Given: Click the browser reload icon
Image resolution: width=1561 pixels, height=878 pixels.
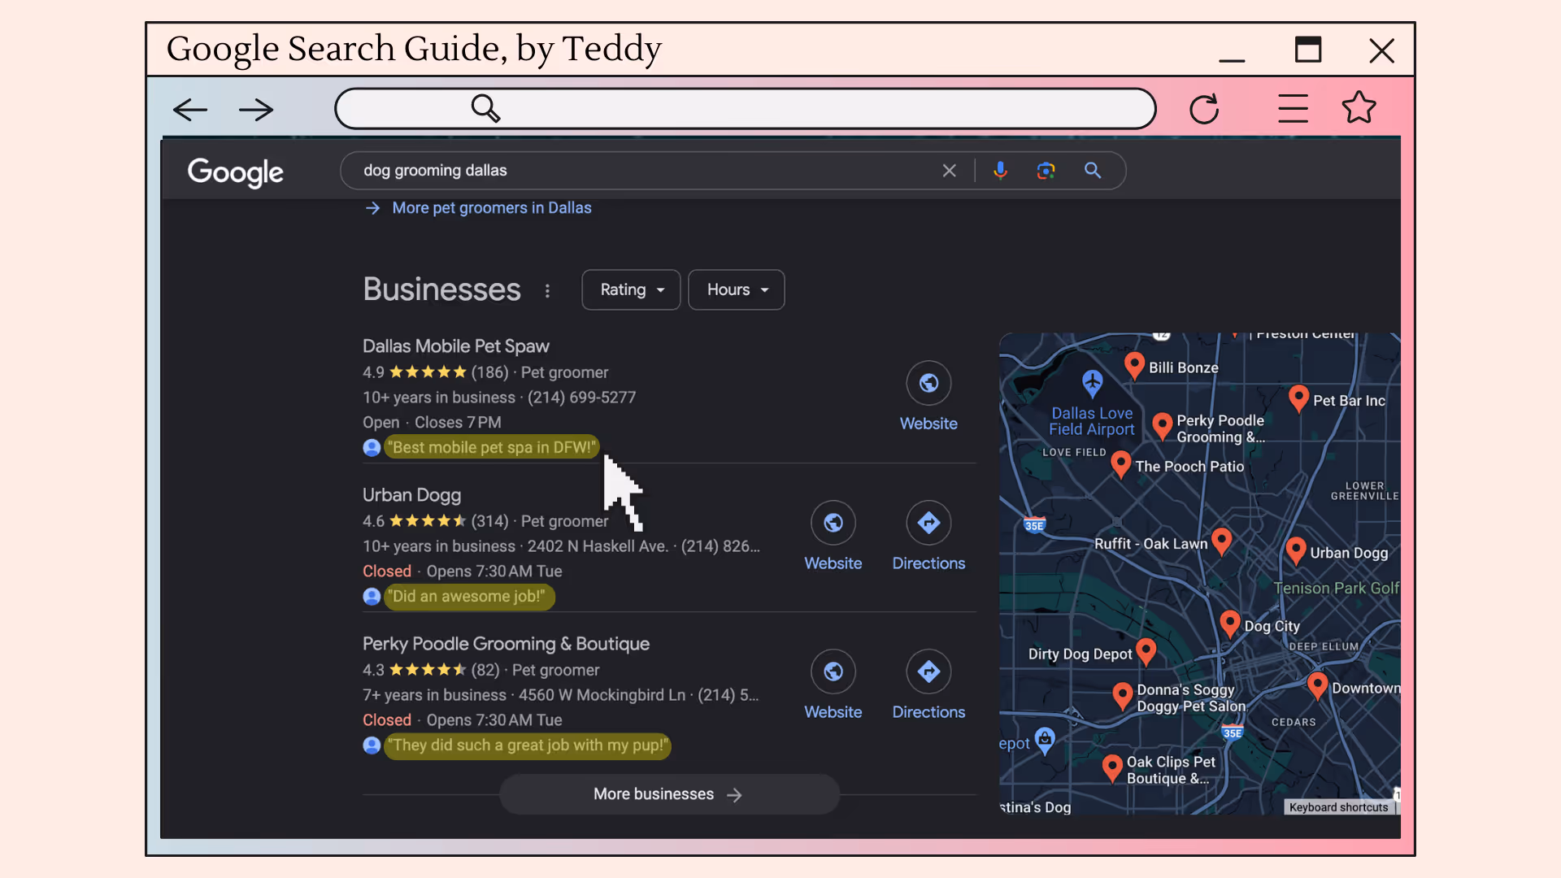Looking at the screenshot, I should pos(1204,109).
